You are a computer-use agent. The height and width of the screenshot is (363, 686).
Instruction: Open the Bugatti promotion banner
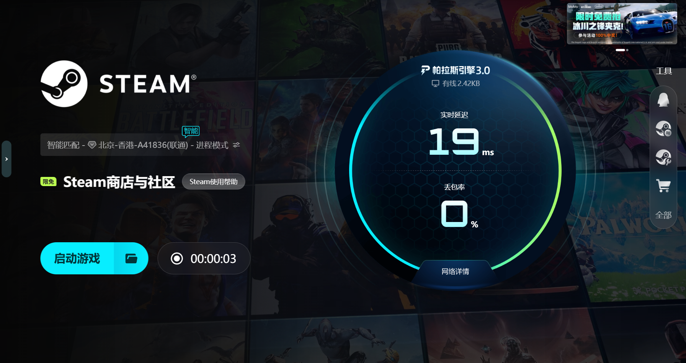[622, 24]
